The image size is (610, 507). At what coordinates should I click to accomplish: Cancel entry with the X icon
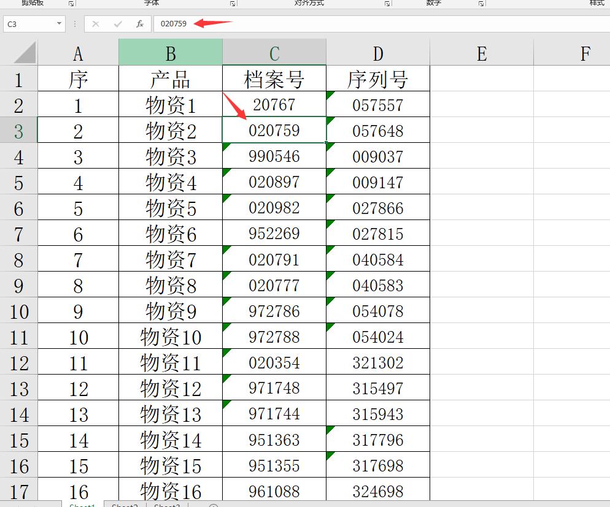click(x=95, y=24)
